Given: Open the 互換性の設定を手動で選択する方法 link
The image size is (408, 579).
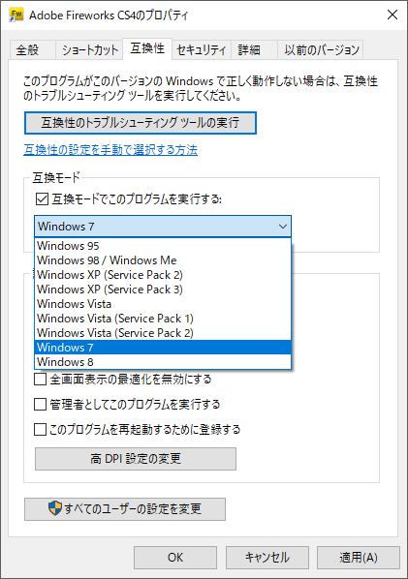Looking at the screenshot, I should tap(110, 150).
